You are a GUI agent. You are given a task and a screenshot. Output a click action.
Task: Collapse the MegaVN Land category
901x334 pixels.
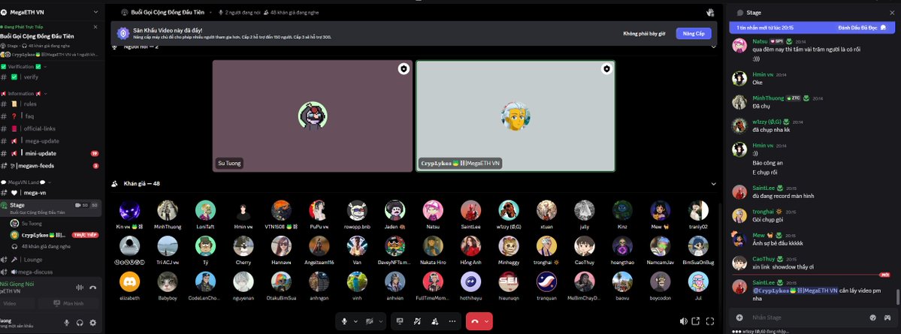point(26,182)
